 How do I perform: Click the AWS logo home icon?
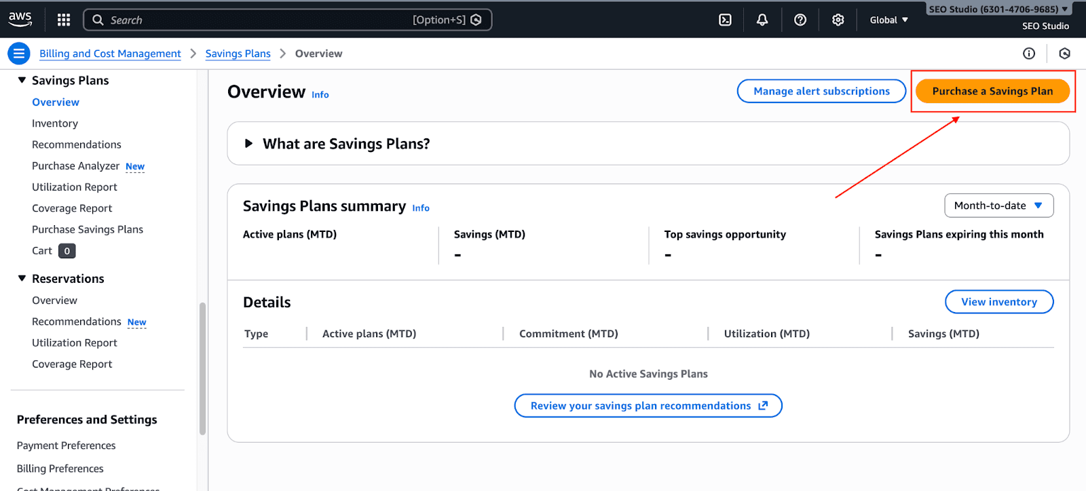pos(20,20)
